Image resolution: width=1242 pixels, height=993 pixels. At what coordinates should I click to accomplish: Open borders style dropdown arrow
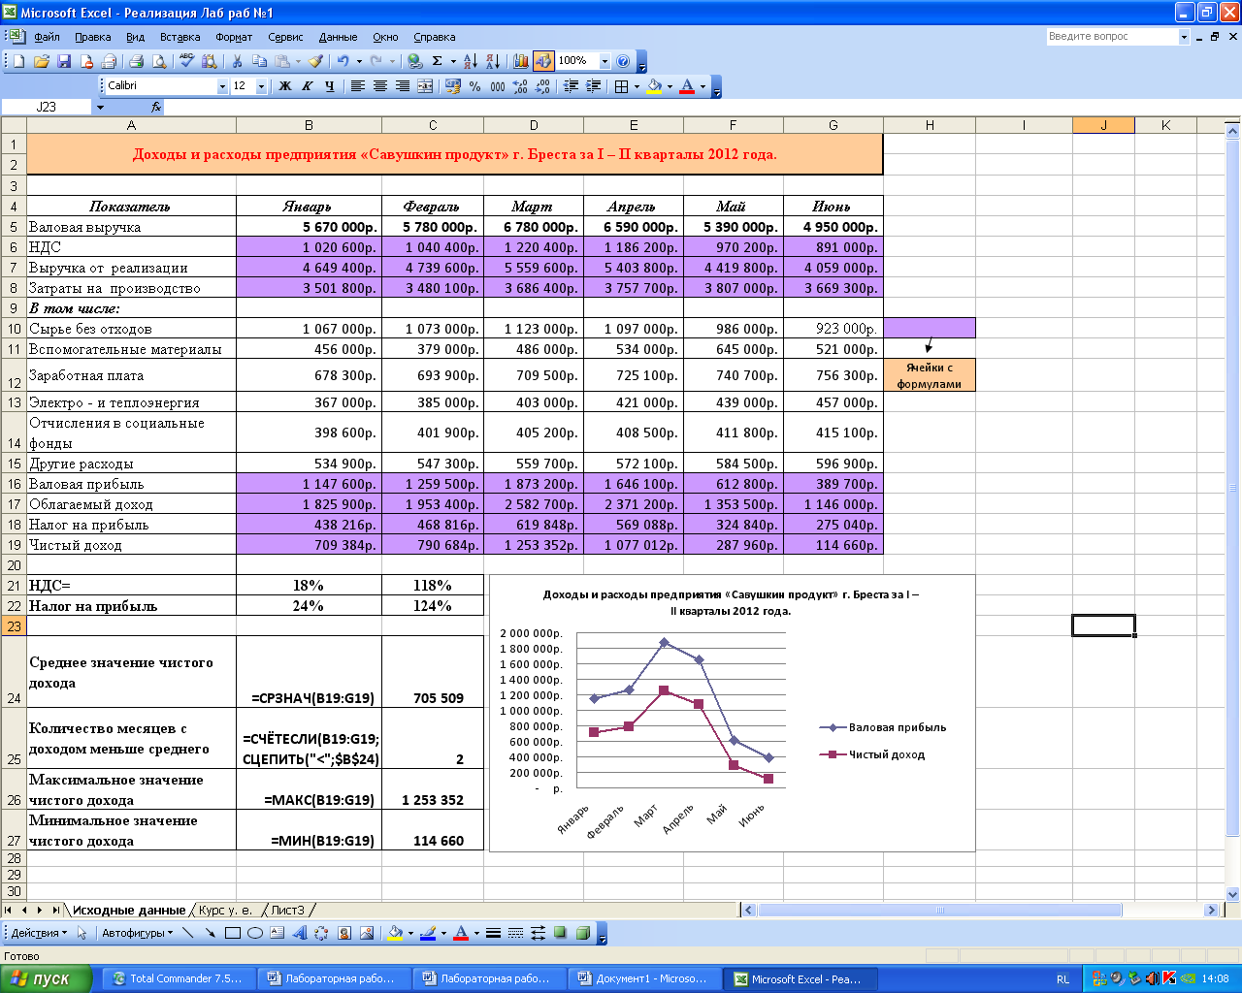(x=637, y=86)
